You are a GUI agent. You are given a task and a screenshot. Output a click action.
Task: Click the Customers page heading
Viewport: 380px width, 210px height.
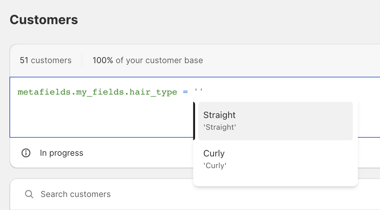pyautogui.click(x=44, y=20)
